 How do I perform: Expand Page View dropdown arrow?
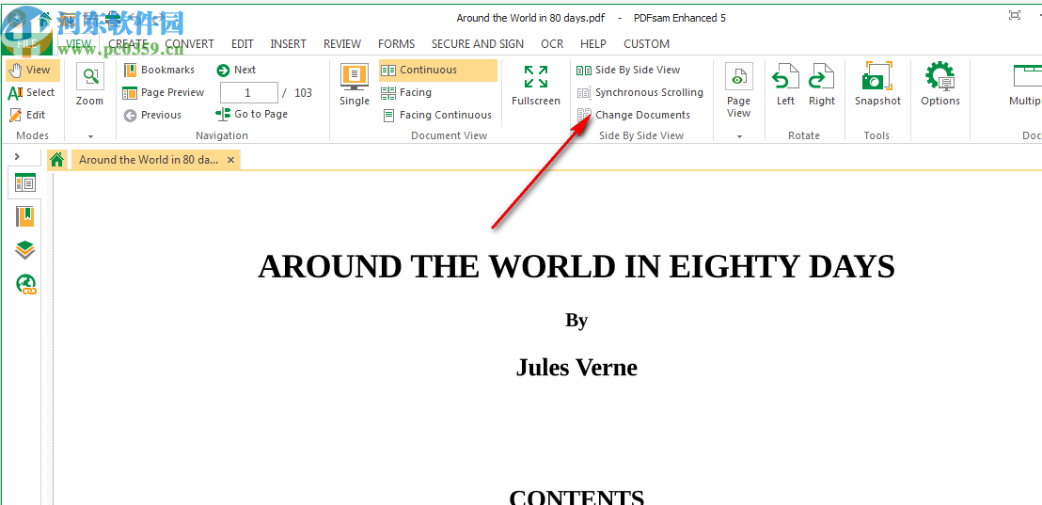click(x=738, y=136)
